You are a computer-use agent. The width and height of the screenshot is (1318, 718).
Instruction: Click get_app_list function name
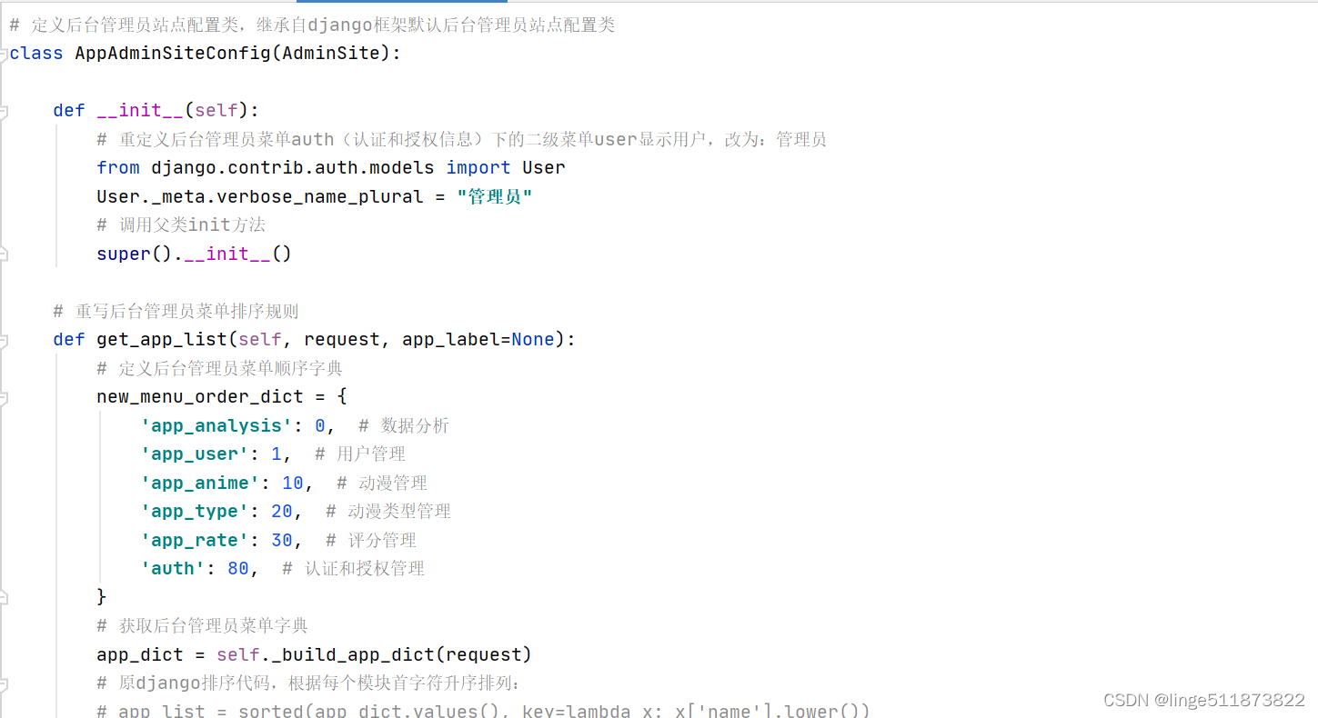click(162, 340)
